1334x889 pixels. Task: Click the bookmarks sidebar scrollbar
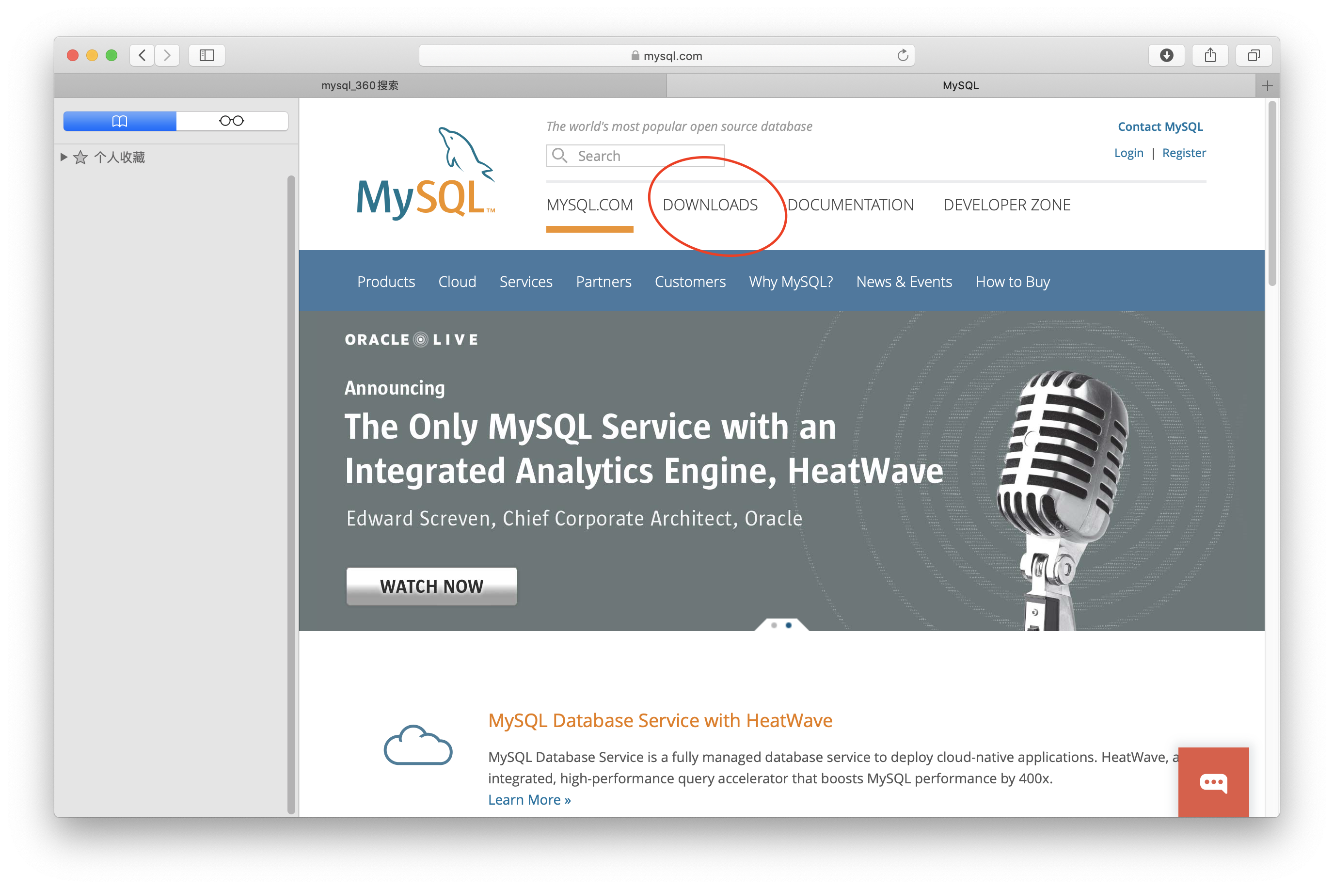(x=291, y=494)
